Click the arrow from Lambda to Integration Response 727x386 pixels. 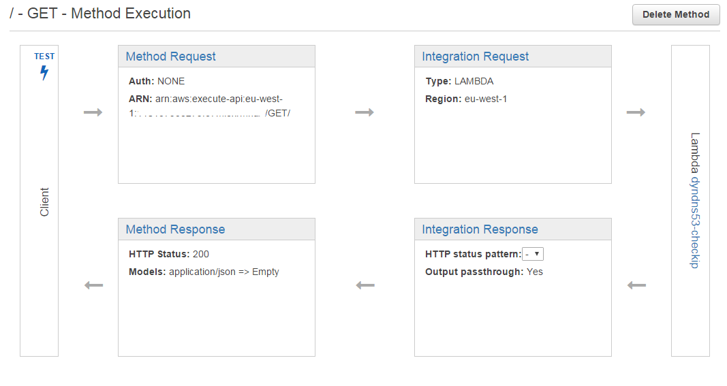click(x=636, y=285)
